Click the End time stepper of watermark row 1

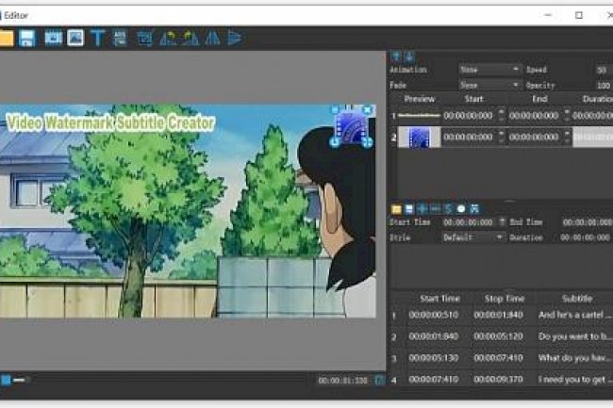coord(567,115)
